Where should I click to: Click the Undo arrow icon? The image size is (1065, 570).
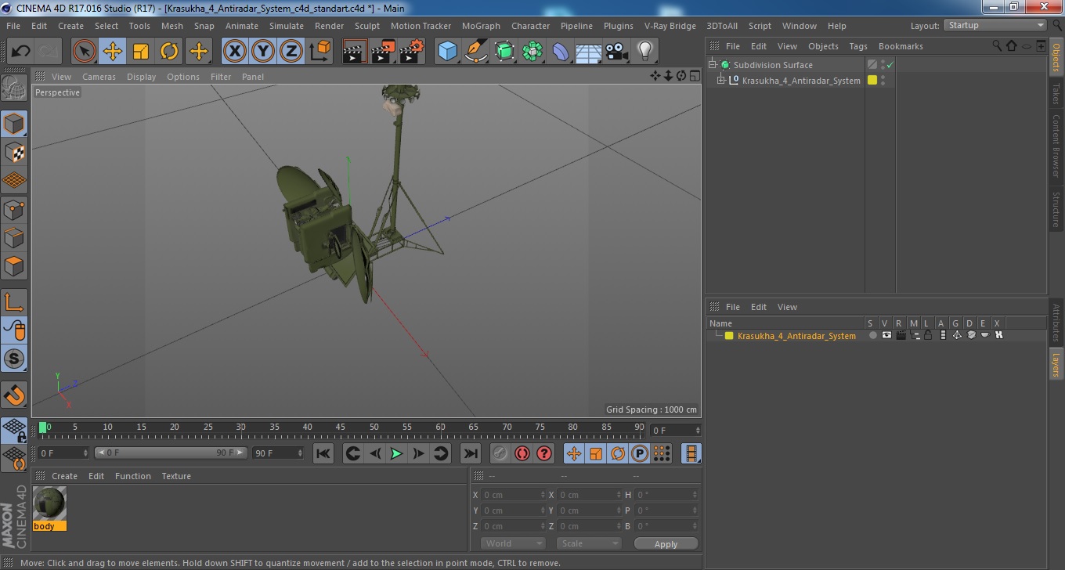tap(21, 52)
